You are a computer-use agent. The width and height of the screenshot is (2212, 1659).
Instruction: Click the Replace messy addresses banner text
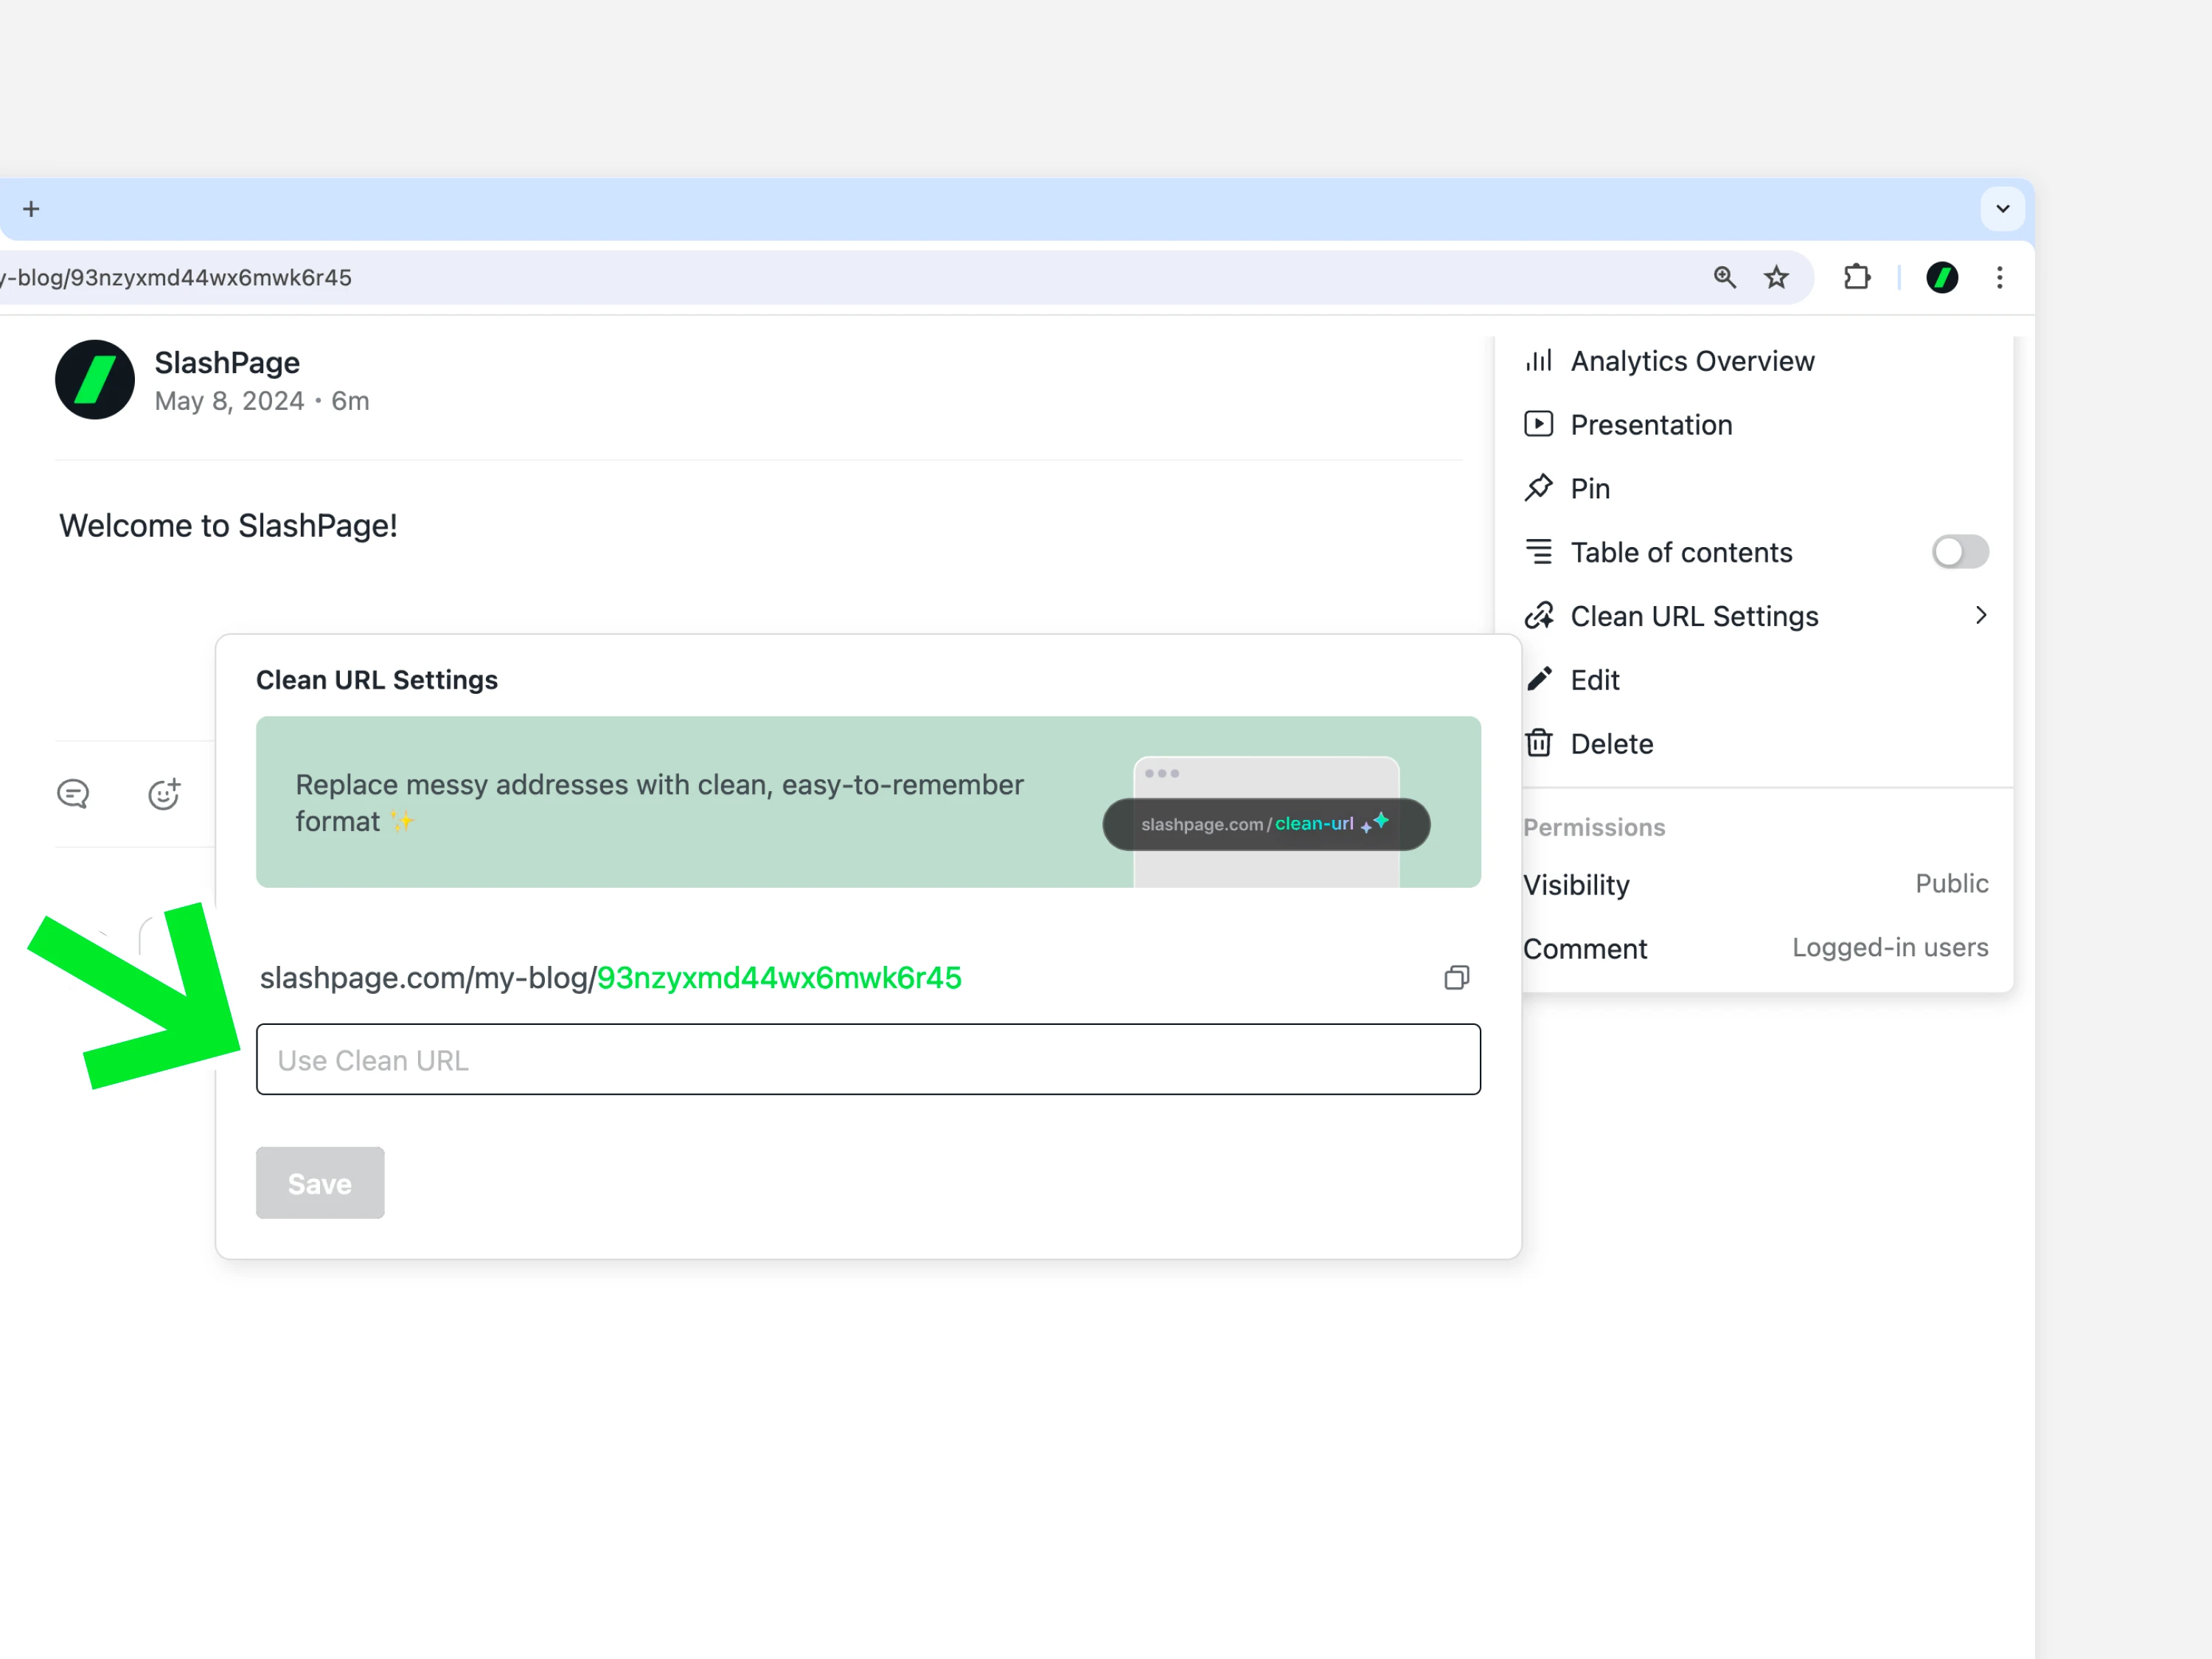(659, 803)
